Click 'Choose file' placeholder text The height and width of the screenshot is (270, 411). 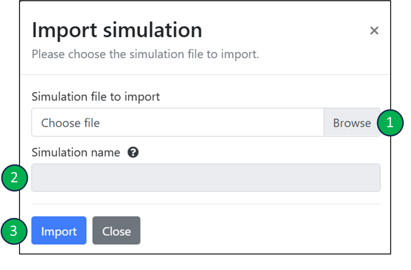point(70,123)
